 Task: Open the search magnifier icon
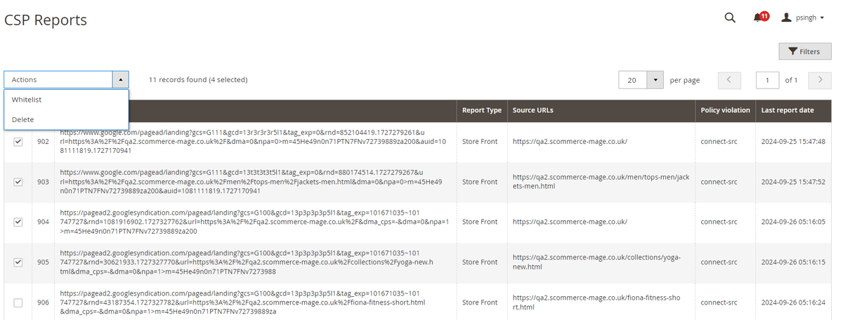(x=730, y=18)
